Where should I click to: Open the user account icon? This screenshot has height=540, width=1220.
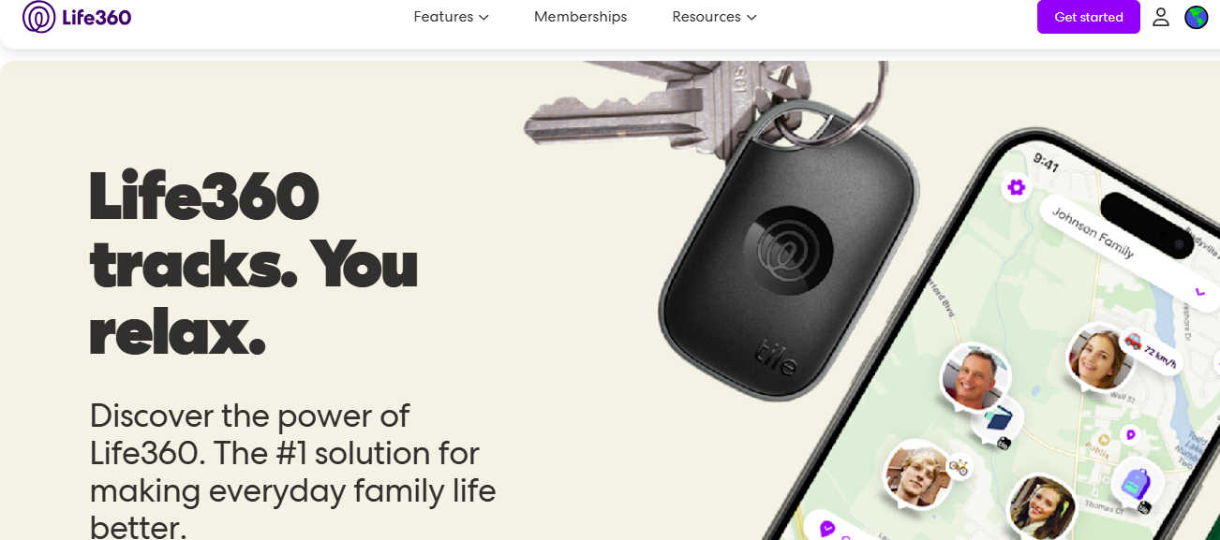pos(1161,17)
